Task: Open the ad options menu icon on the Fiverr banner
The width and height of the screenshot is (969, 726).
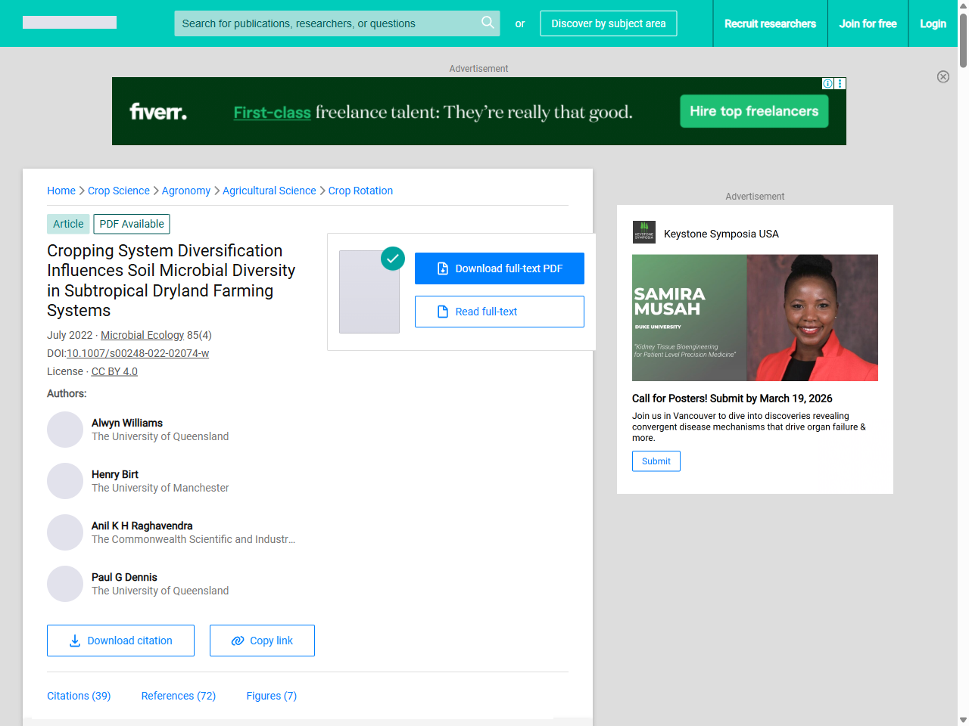Action: coord(840,83)
